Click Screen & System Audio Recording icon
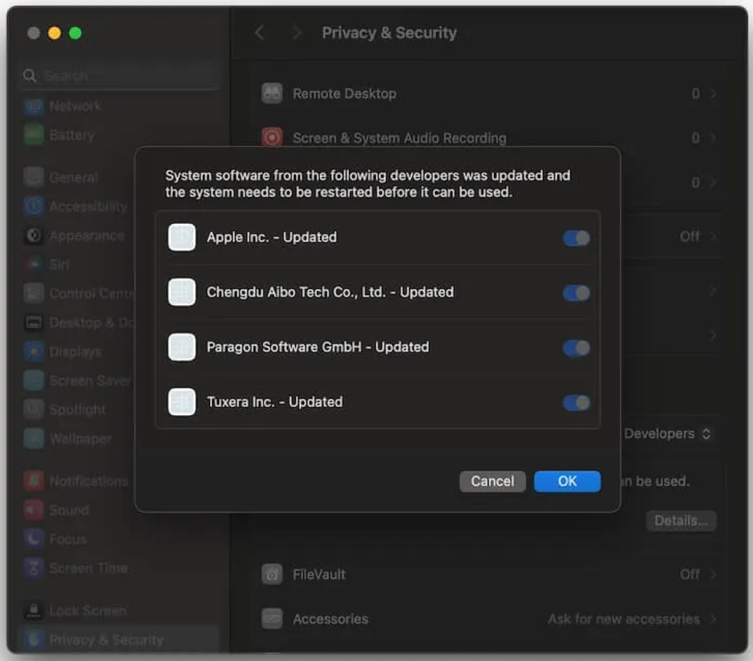The width and height of the screenshot is (753, 661). pos(272,137)
